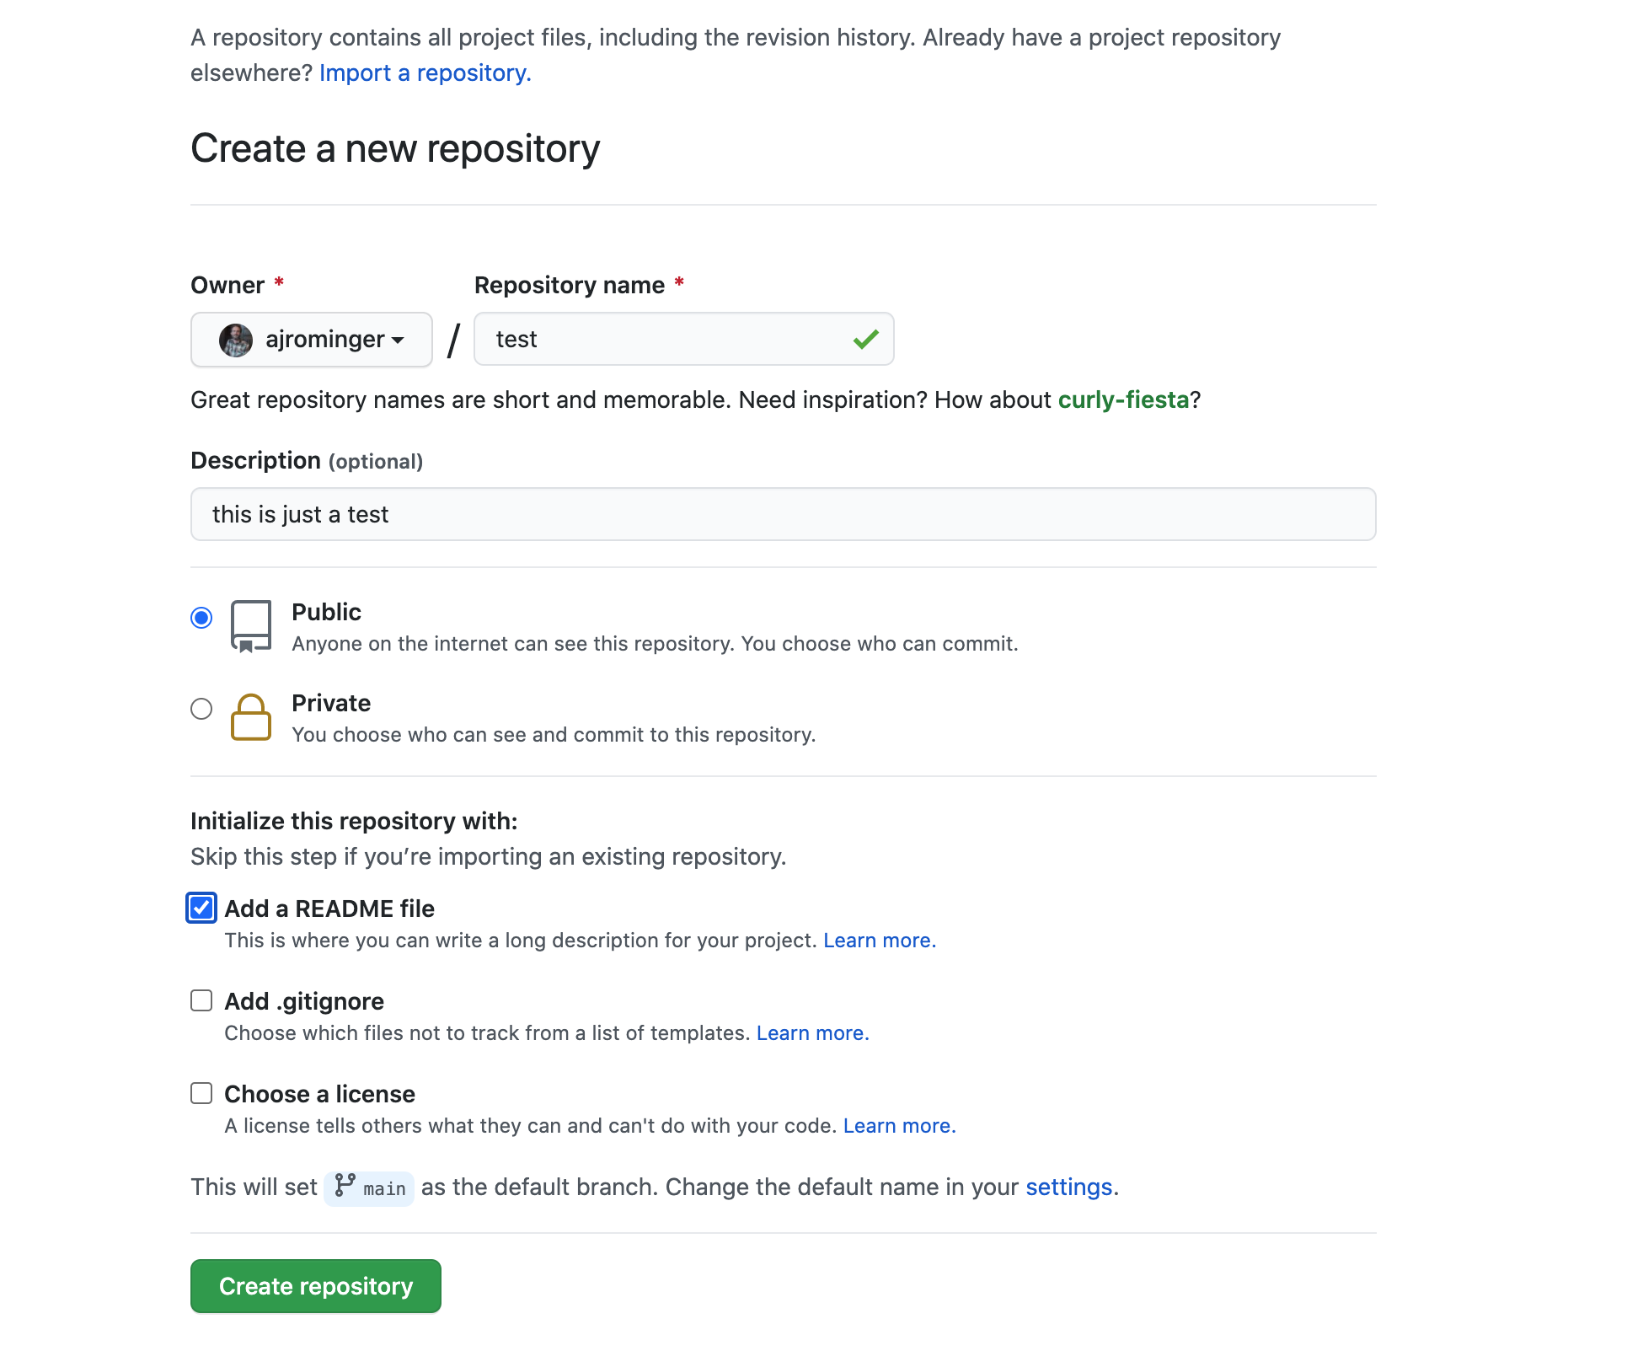Click the ajrominger avatar picture
The image size is (1643, 1367).
(235, 340)
